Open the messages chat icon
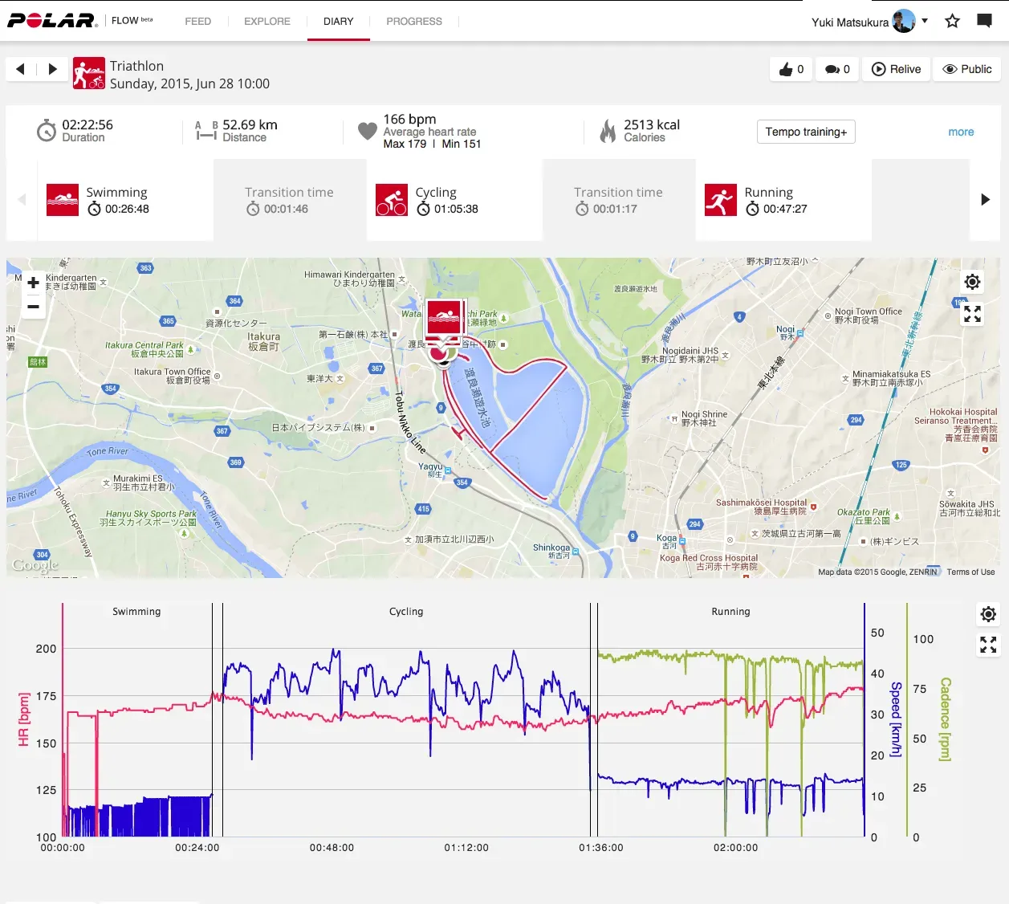The height and width of the screenshot is (904, 1009). (x=984, y=21)
